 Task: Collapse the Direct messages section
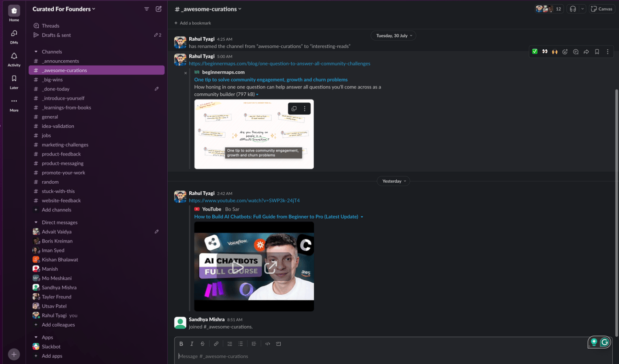point(36,222)
